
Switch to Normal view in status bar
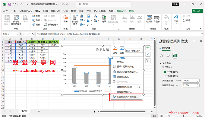[x=155, y=116]
